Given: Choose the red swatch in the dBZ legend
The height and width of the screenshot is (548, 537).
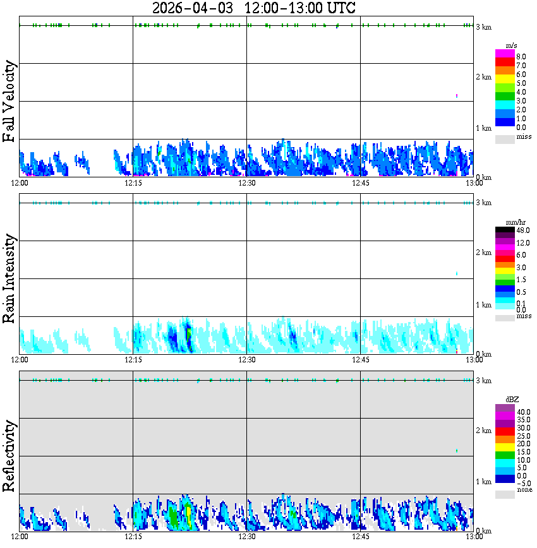Looking at the screenshot, I should (505, 431).
